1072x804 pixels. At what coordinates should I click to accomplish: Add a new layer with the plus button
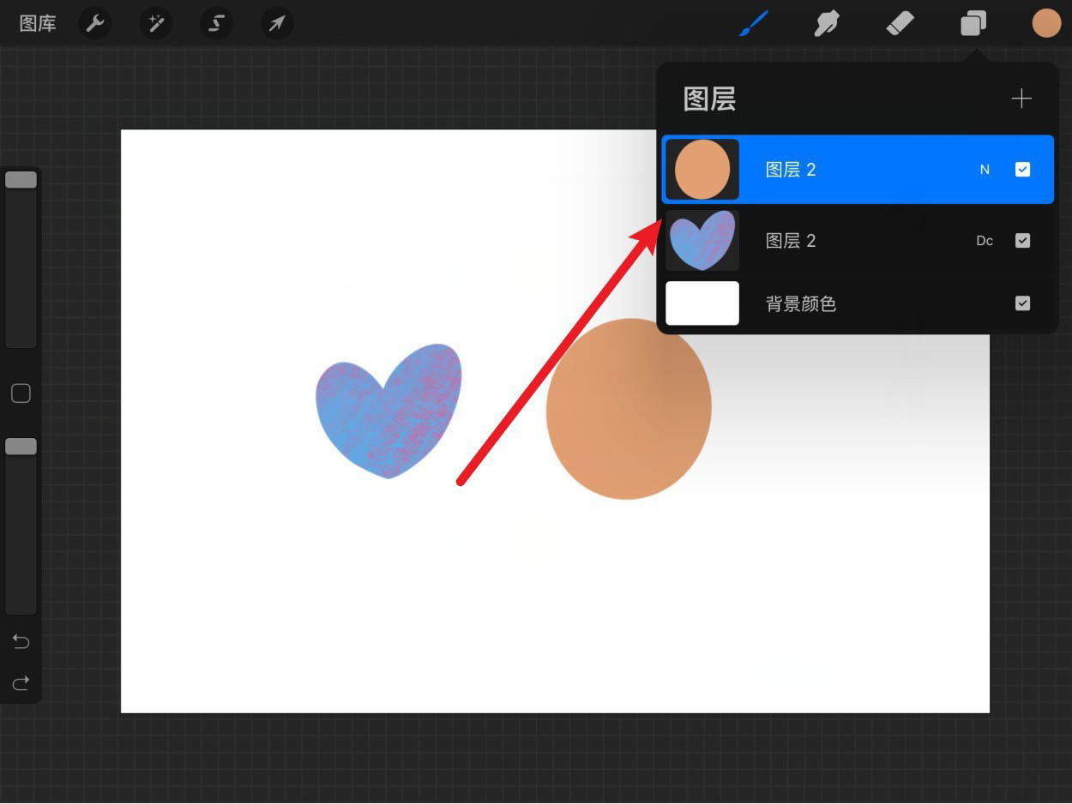[1021, 99]
